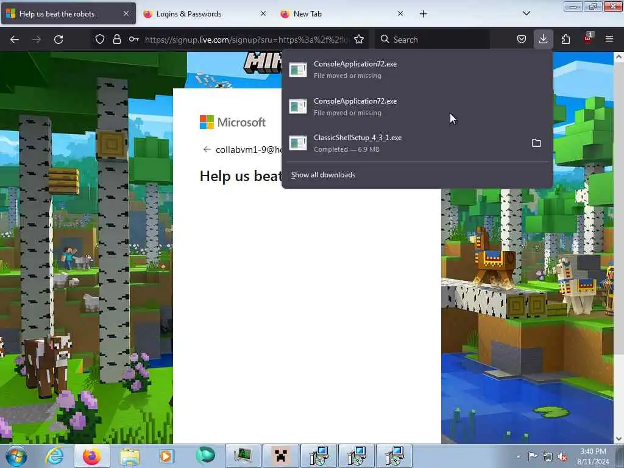Go back arrow beside collabvm1-9 email
This screenshot has width=624, height=468.
[x=207, y=149]
